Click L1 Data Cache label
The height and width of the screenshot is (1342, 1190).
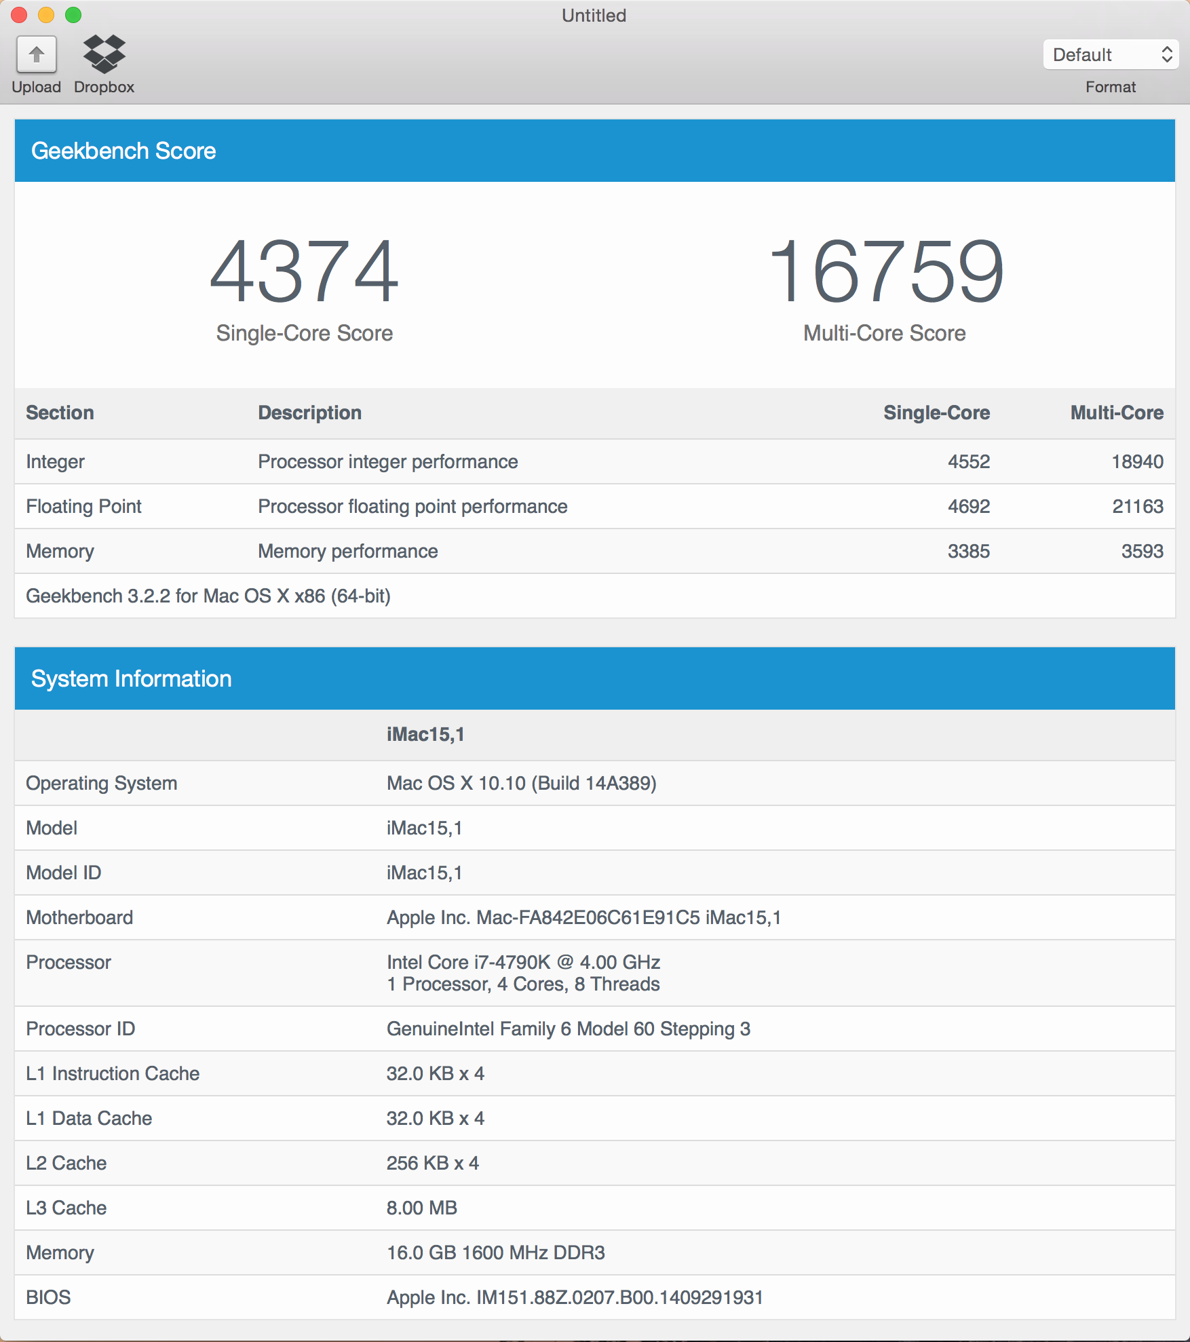(89, 1119)
